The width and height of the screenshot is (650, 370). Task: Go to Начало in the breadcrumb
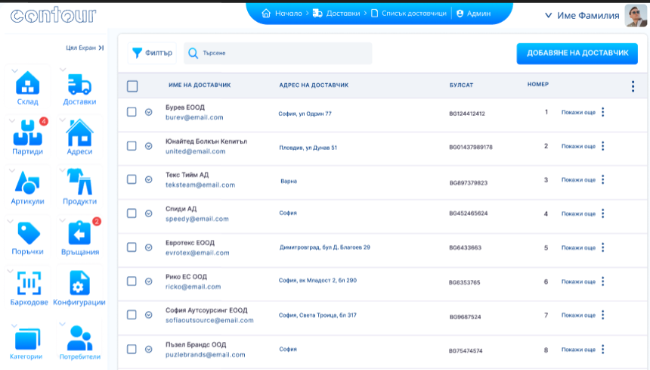click(281, 14)
